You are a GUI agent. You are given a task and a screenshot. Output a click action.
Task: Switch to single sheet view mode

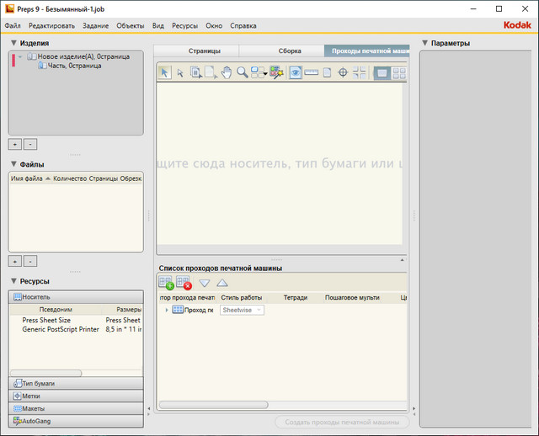click(x=382, y=73)
